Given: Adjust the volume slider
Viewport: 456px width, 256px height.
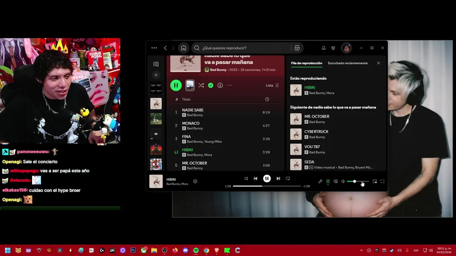Looking at the screenshot, I should click(x=358, y=181).
